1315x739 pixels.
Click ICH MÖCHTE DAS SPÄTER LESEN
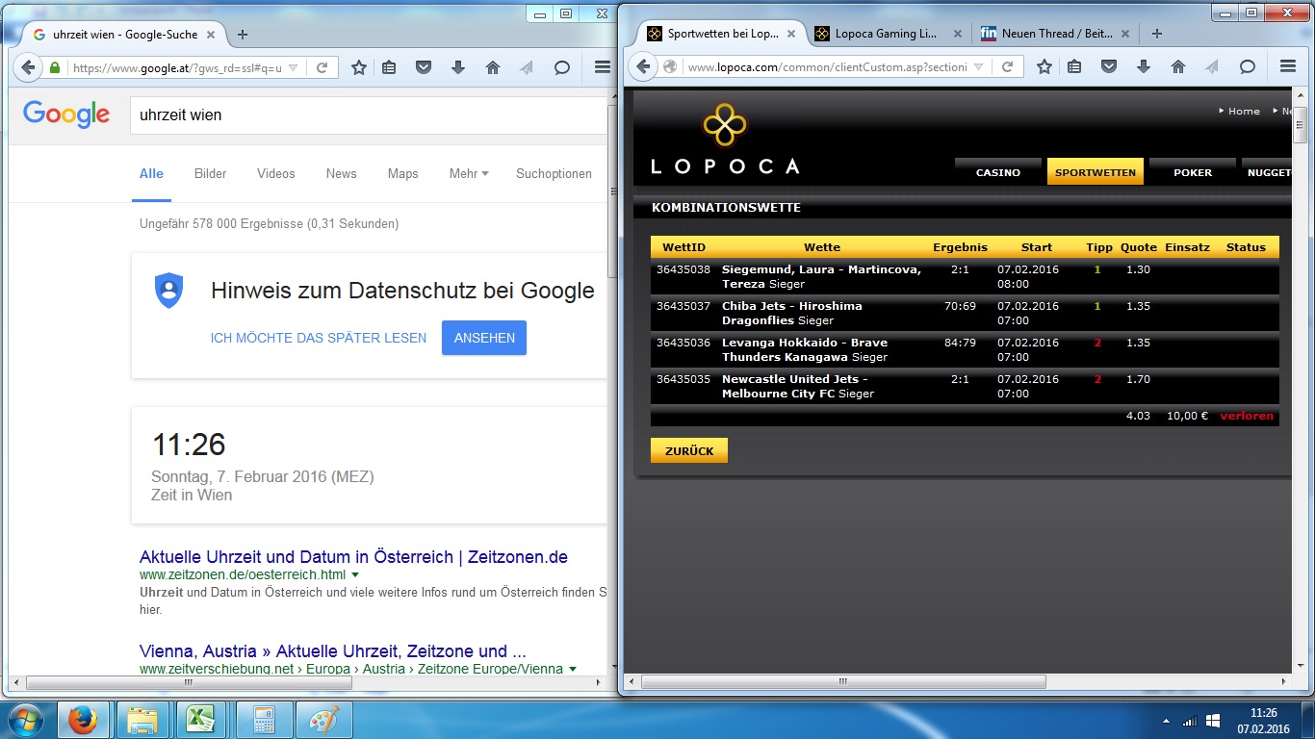(318, 338)
